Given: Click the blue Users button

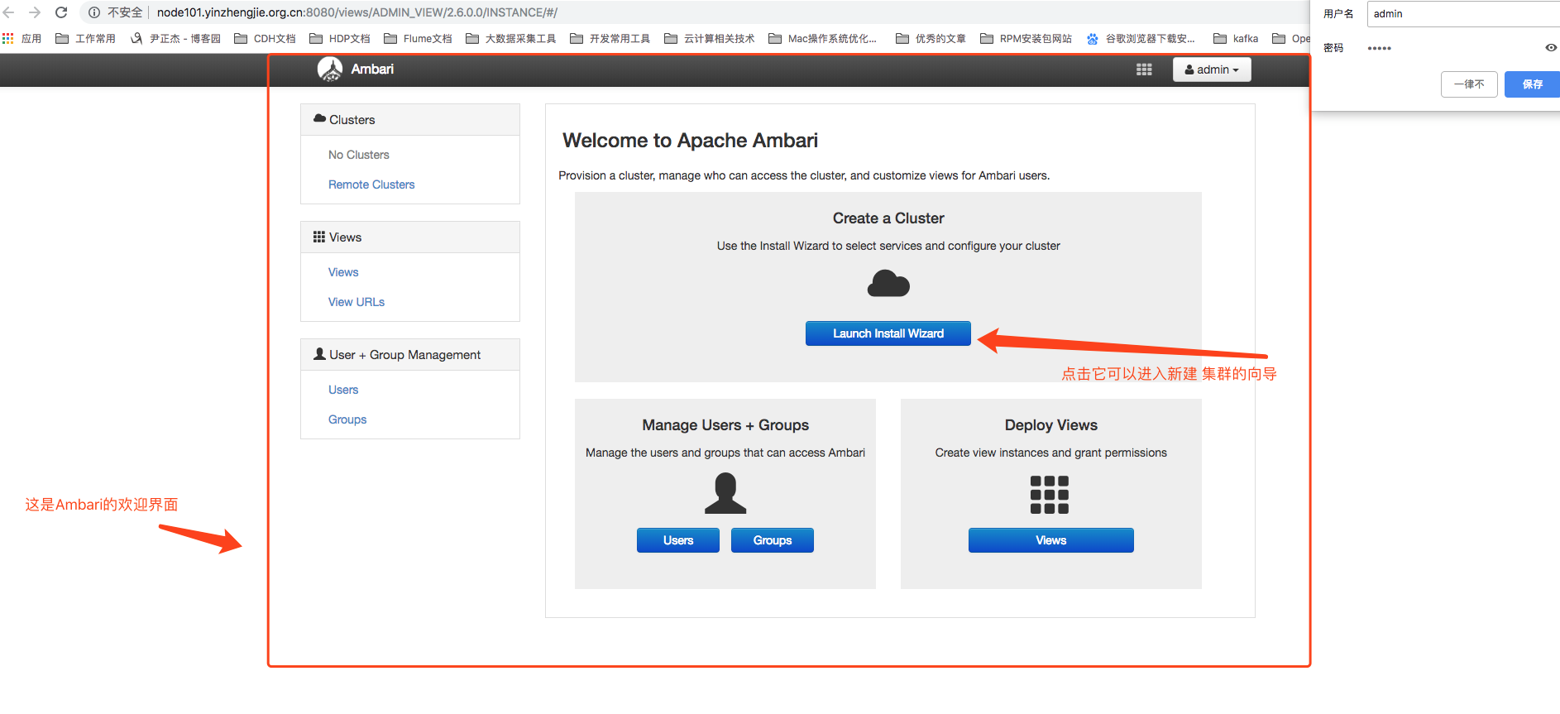Looking at the screenshot, I should click(x=678, y=540).
